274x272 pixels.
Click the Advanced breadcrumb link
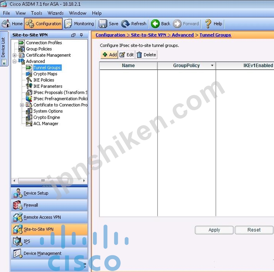[x=182, y=35]
